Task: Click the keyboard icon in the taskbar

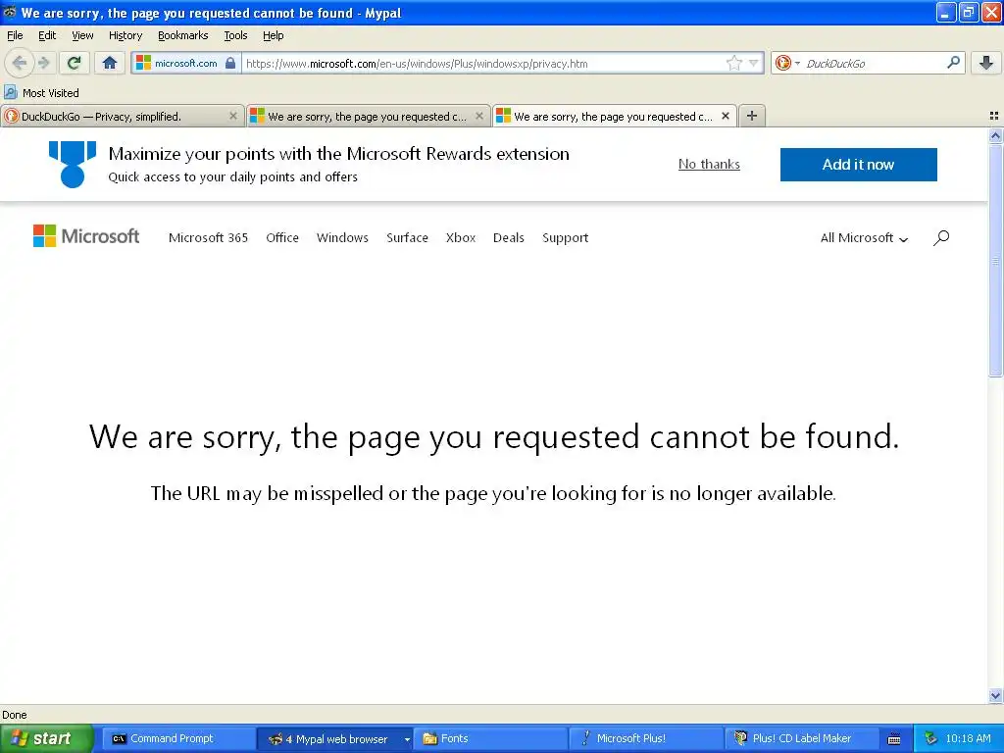Action: click(894, 739)
